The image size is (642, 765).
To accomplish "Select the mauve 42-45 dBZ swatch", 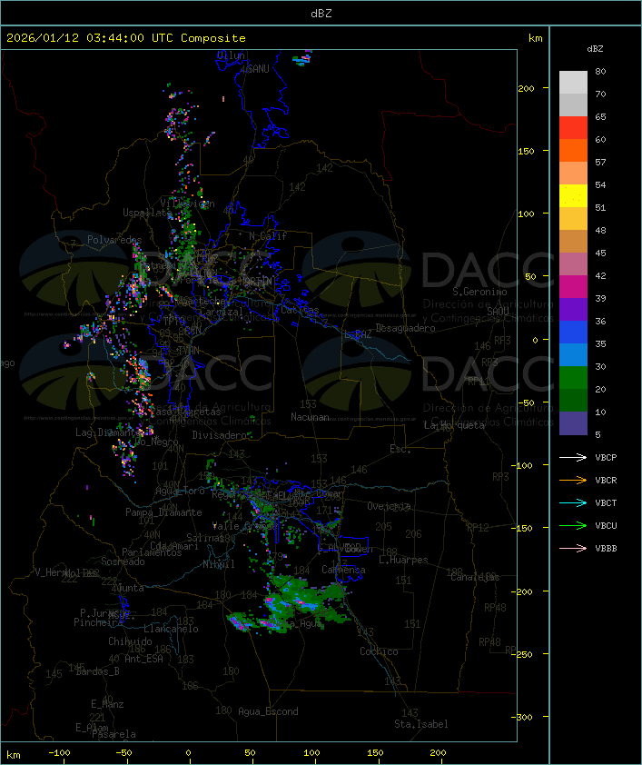I will tap(573, 264).
